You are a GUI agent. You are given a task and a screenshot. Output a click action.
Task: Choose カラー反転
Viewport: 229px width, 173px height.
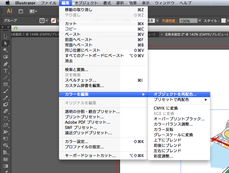point(179,130)
